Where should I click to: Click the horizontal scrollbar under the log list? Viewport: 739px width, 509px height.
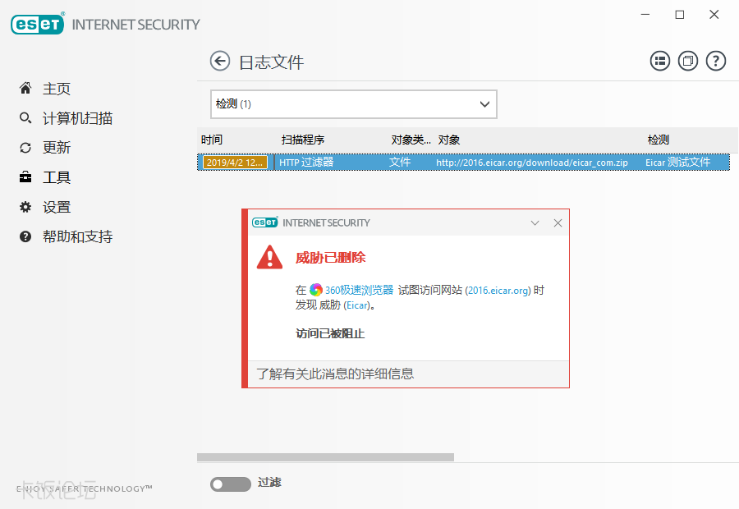tap(325, 457)
